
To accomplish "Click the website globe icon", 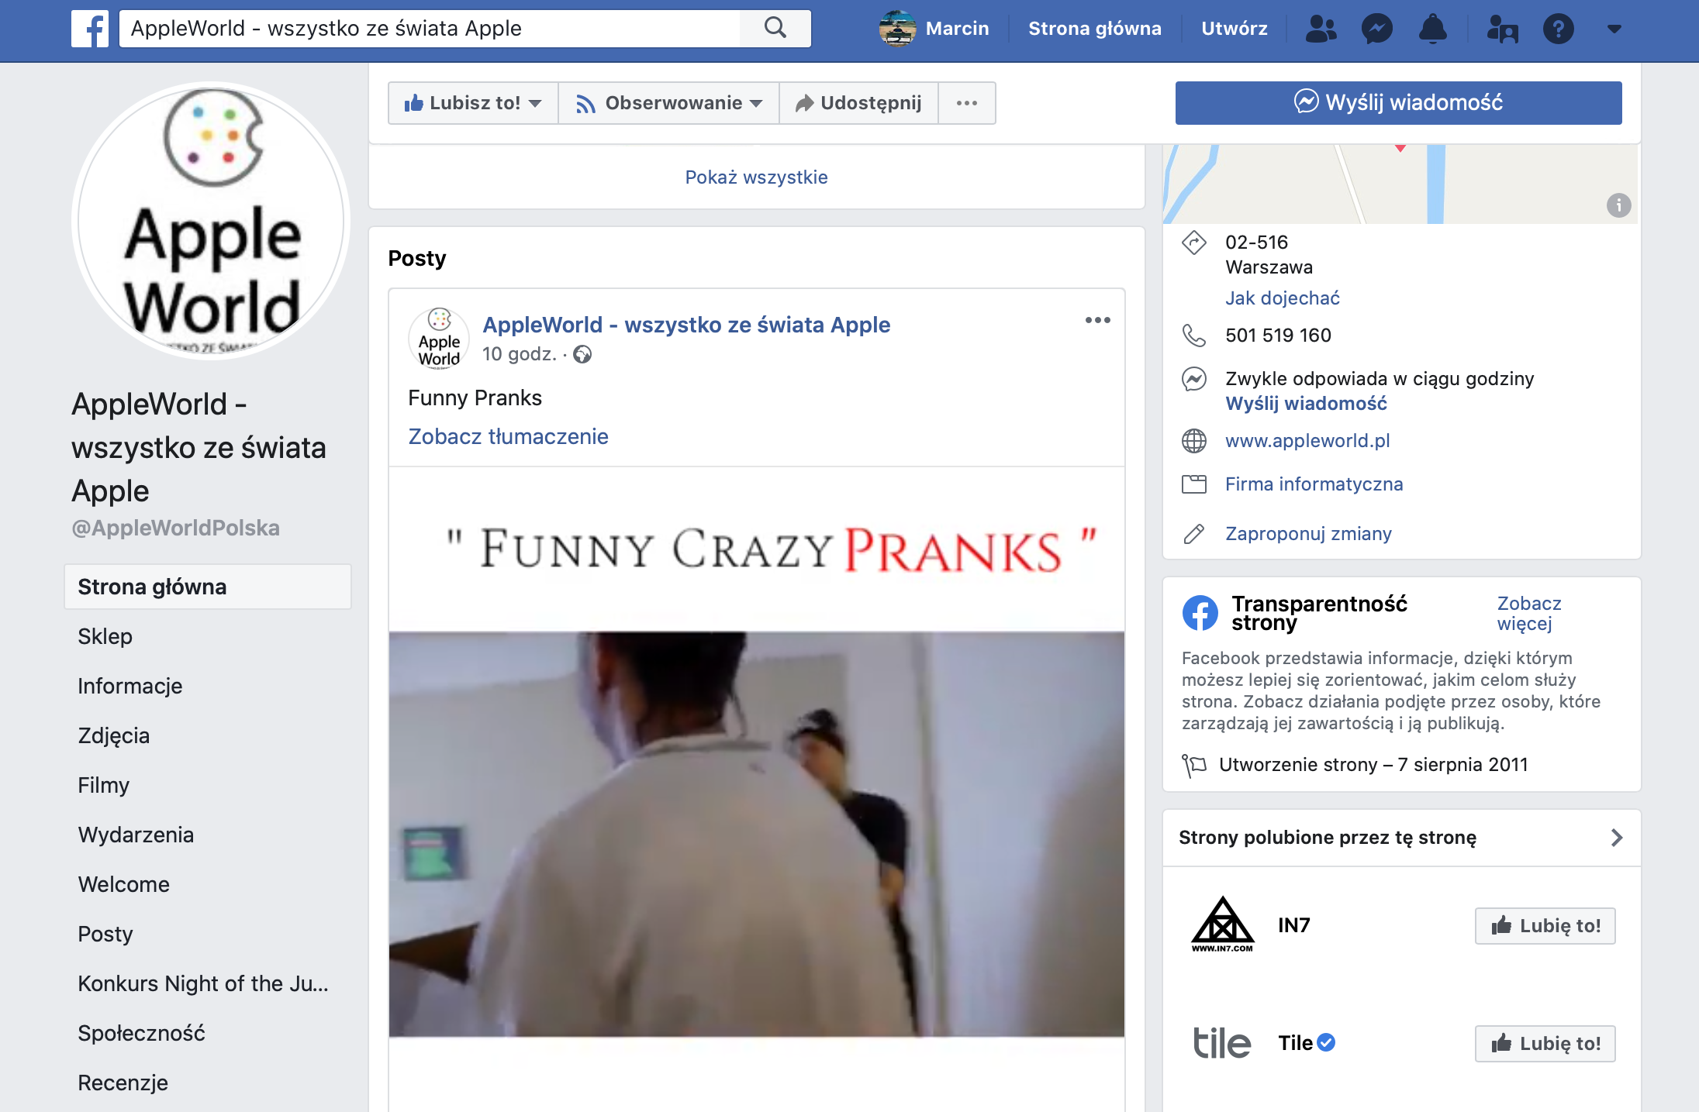I will [x=1194, y=441].
